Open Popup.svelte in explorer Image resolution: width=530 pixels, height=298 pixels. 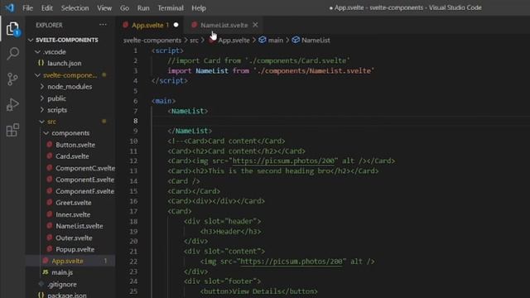(x=75, y=249)
